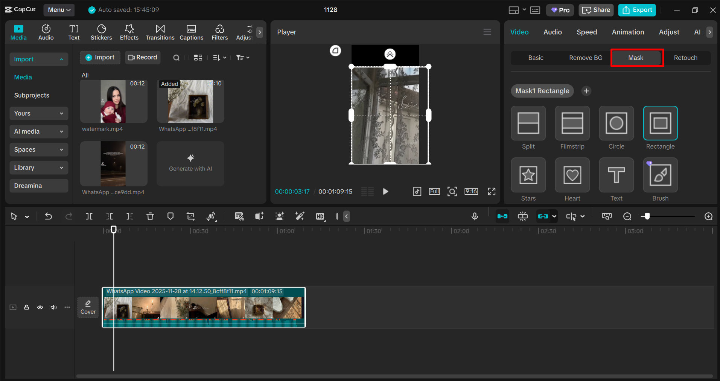Toggle the track mute speaker icon
This screenshot has width=720, height=381.
pos(53,307)
